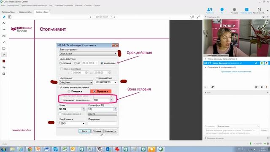
Task: Choose the Aa text annotation tool
Action: tap(4, 35)
